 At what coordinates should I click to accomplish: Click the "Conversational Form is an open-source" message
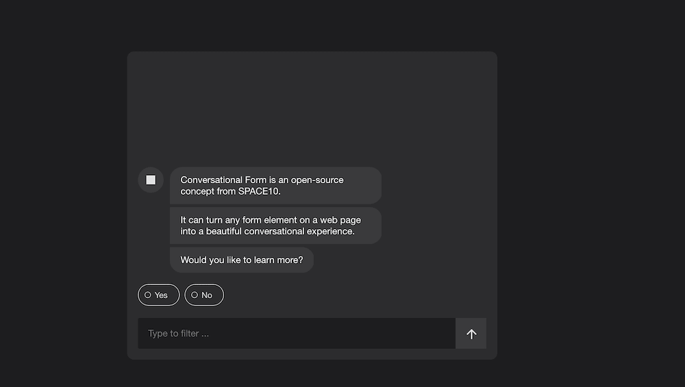pyautogui.click(x=275, y=185)
